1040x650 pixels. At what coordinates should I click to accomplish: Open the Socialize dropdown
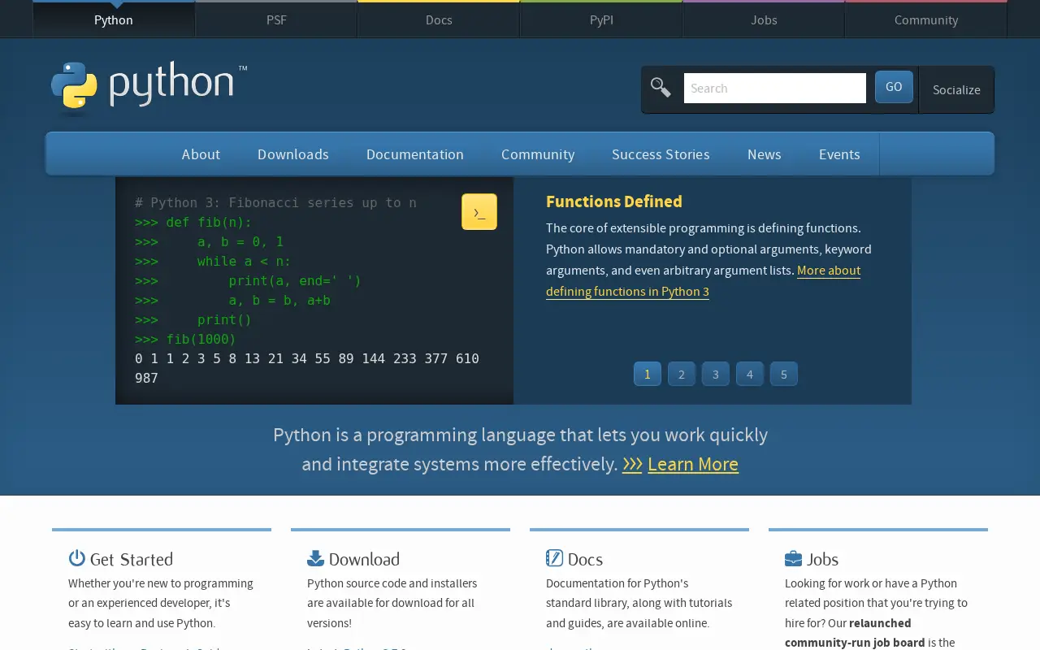click(956, 89)
